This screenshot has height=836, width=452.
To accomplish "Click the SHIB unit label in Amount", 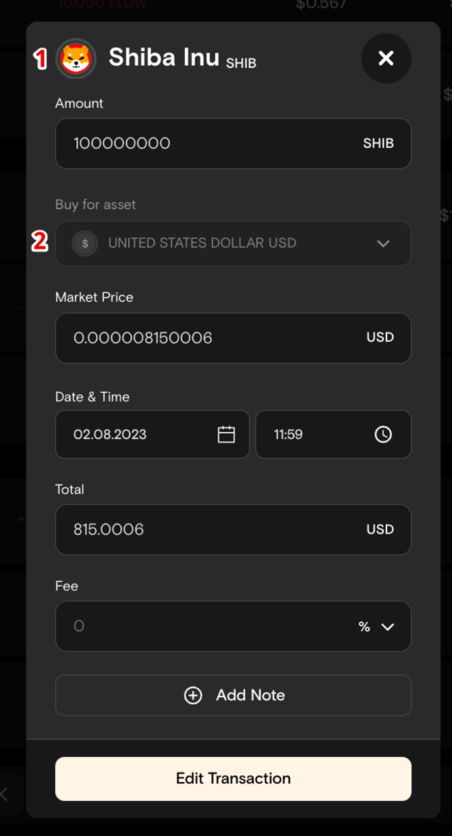I will click(x=378, y=144).
